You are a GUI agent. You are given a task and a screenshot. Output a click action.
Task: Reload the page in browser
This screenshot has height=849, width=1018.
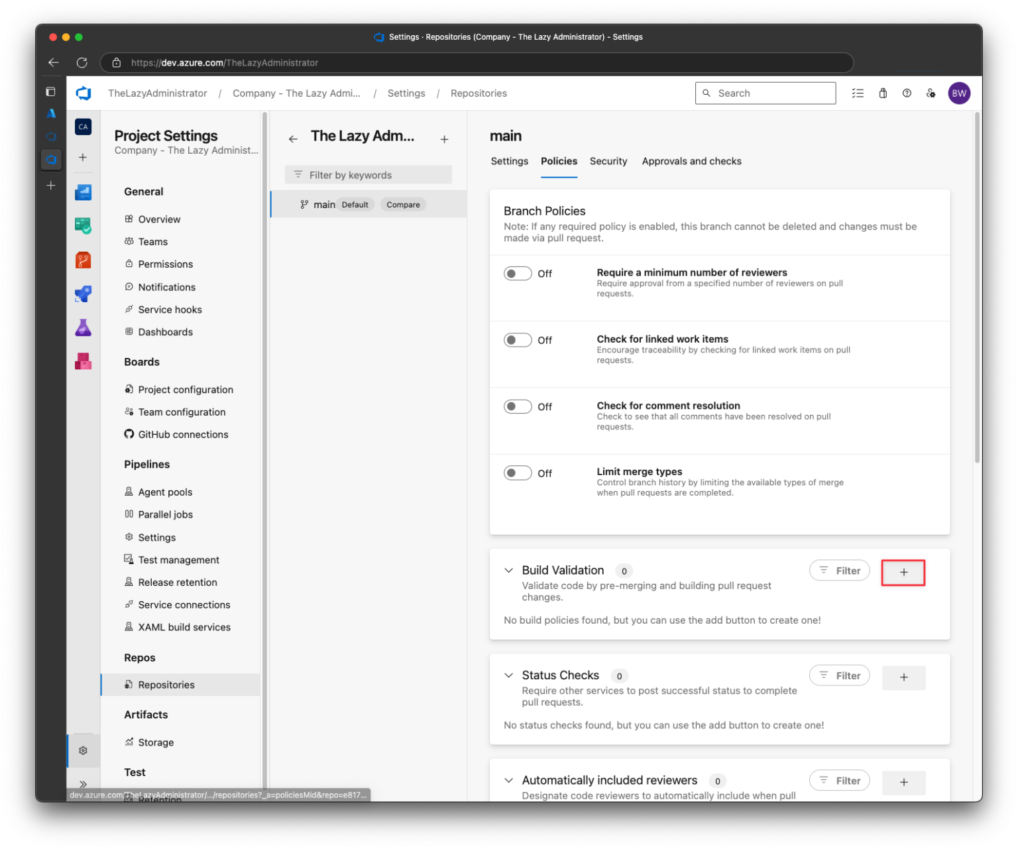(x=82, y=62)
